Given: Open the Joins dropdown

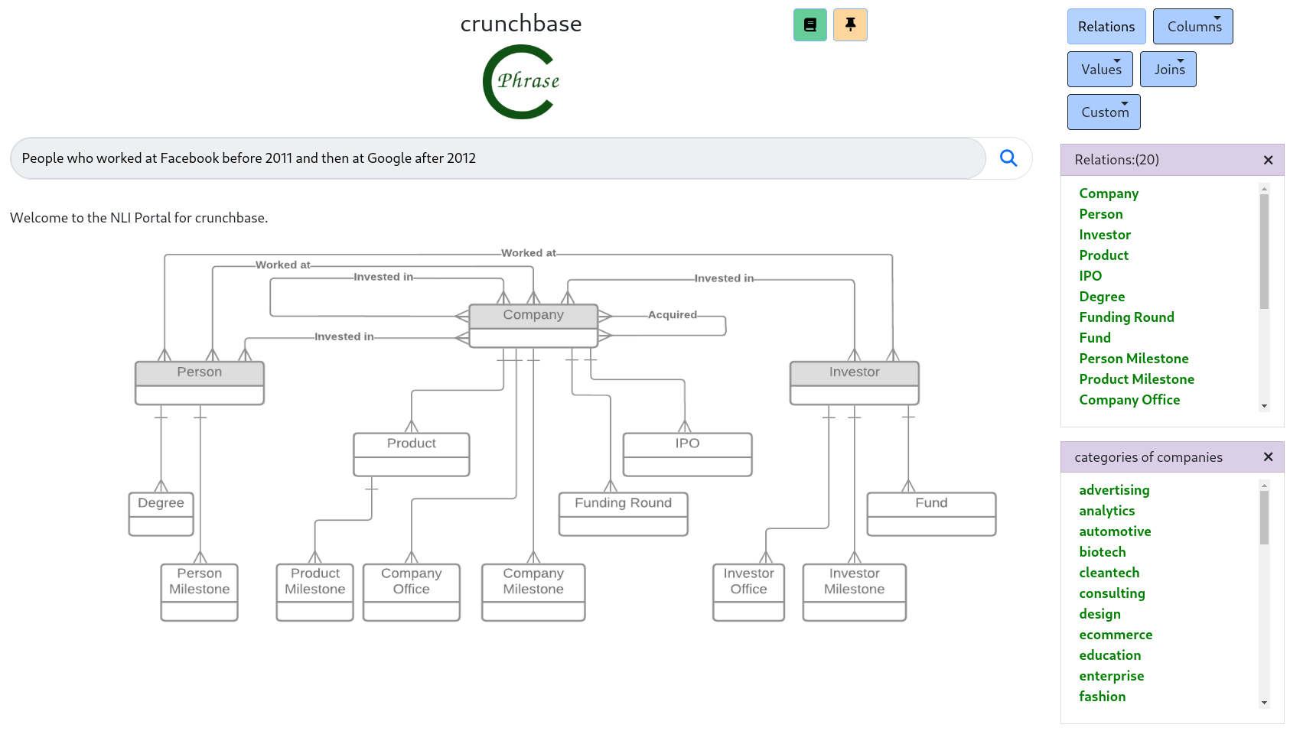Looking at the screenshot, I should click(1168, 69).
